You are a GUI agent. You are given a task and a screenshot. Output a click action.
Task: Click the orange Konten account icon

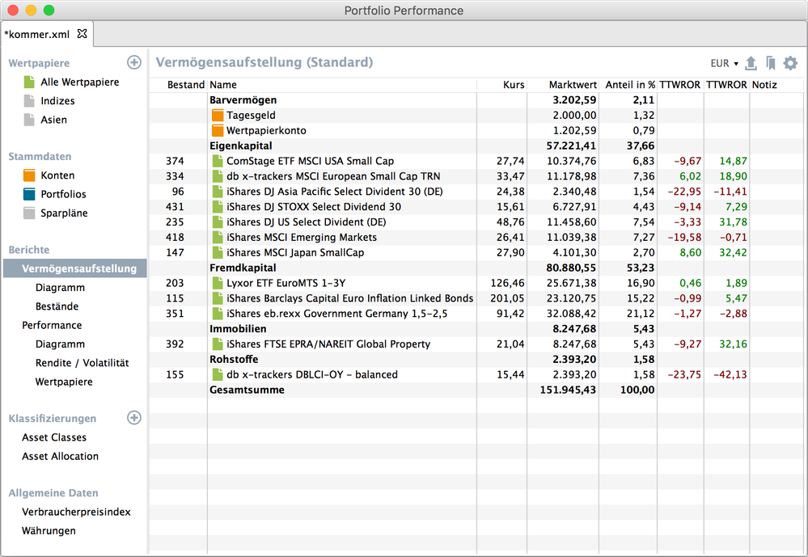coord(29,175)
